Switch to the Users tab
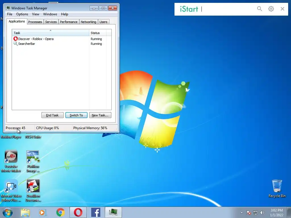Viewport: 291px width, 218px height. (x=103, y=22)
